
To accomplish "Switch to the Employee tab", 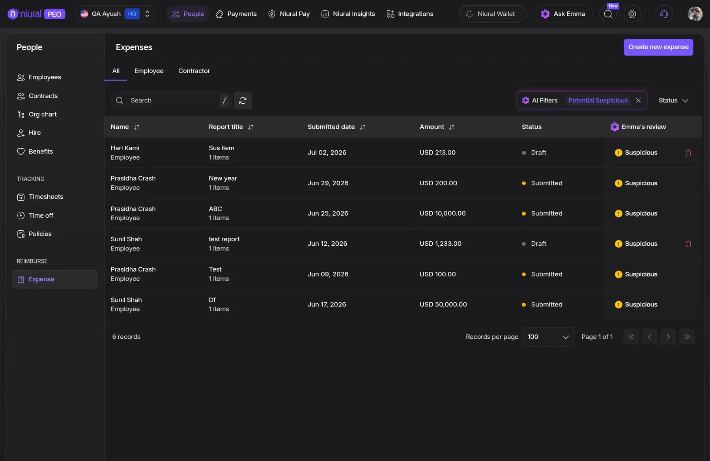I will (149, 71).
